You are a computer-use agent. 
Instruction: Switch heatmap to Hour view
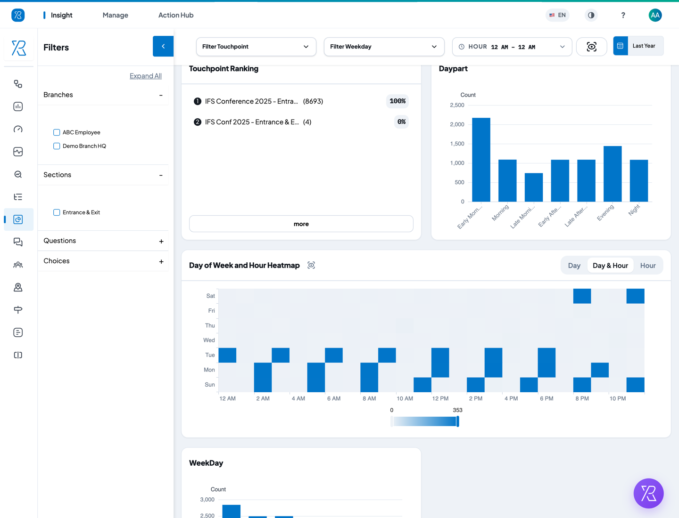648,266
